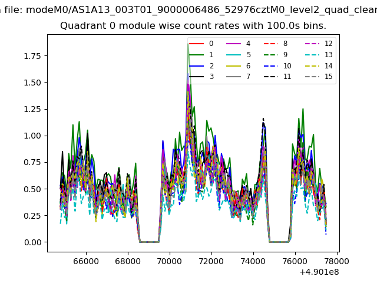Viewport: 377px width, 283px height.
Task: Click the x-axis tick label 66000
Action: [x=86, y=261]
